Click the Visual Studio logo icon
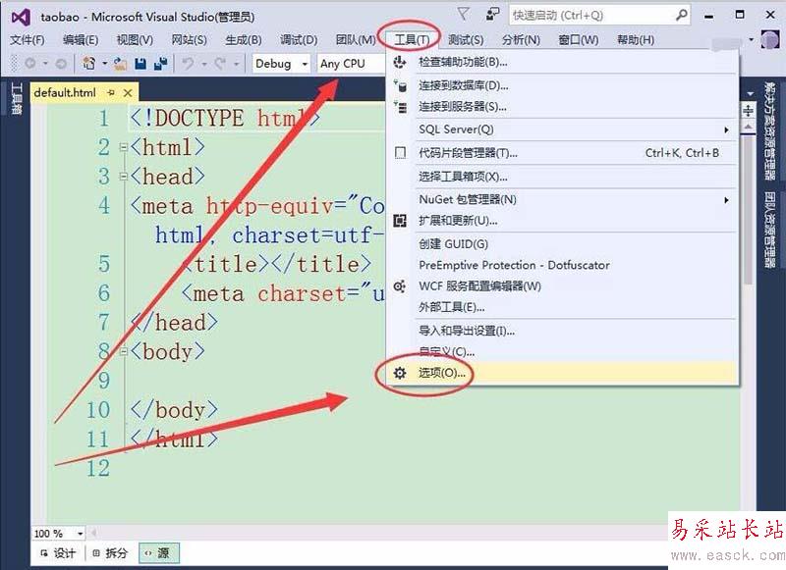786x570 pixels. coord(21,18)
